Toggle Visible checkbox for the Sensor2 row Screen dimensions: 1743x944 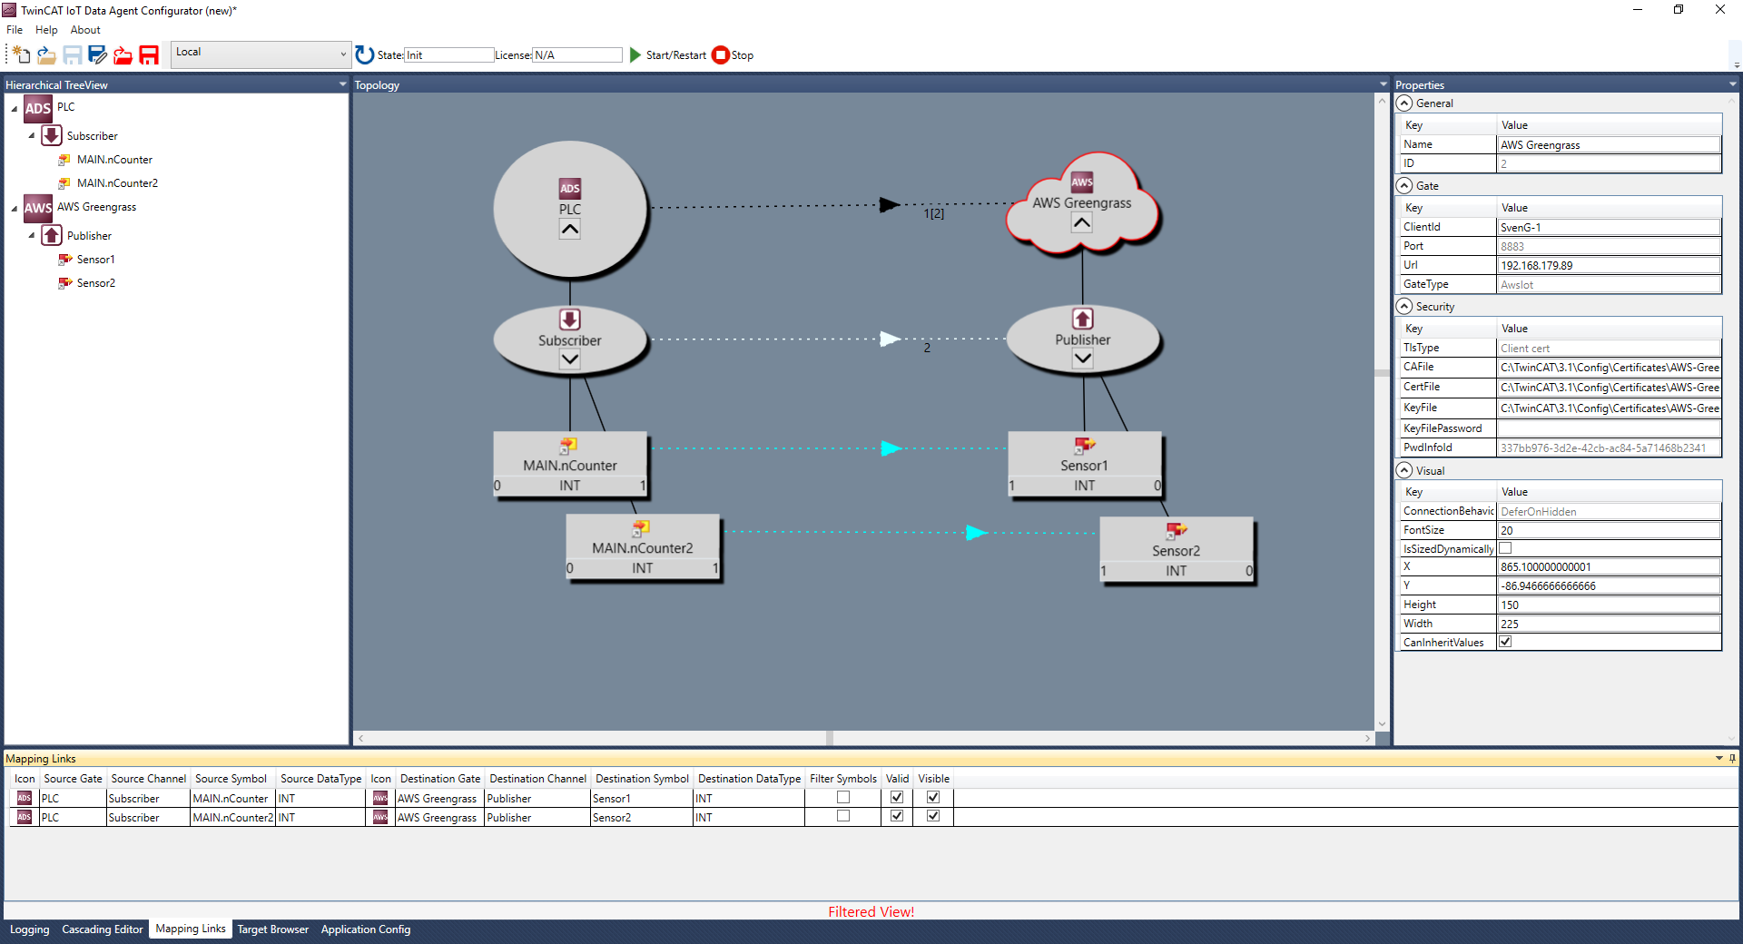click(933, 816)
